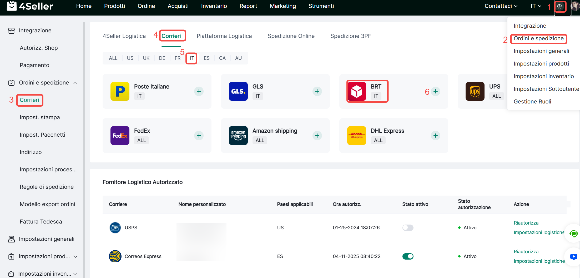Screen dimensions: 580x278
Task: Add the Poste Italiane carrier with plus icon
Action: tap(199, 91)
